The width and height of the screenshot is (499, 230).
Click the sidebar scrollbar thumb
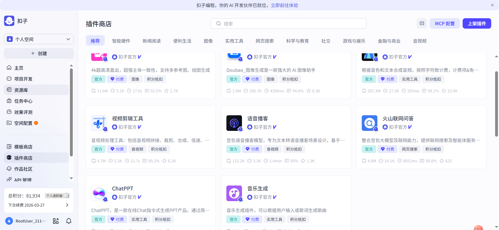[x=71, y=112]
